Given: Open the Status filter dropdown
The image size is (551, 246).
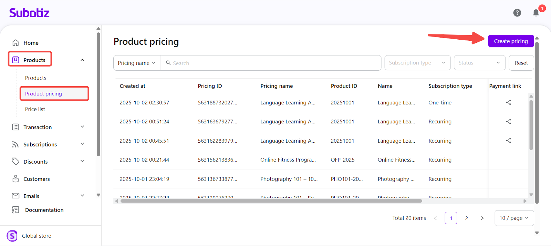Looking at the screenshot, I should (x=479, y=63).
